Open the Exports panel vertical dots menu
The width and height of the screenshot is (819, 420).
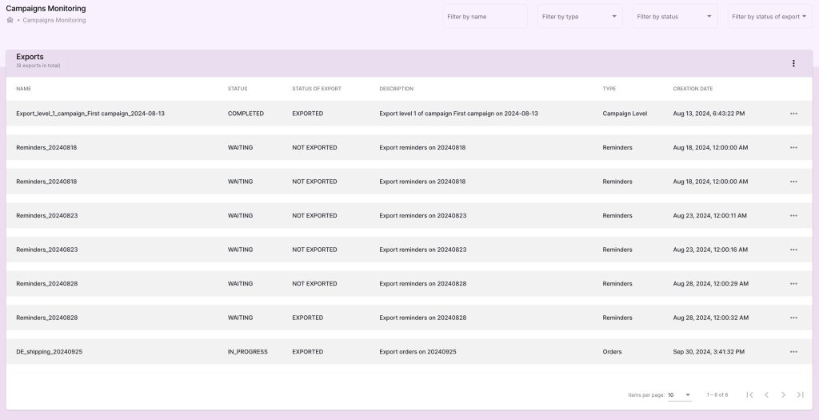click(793, 64)
